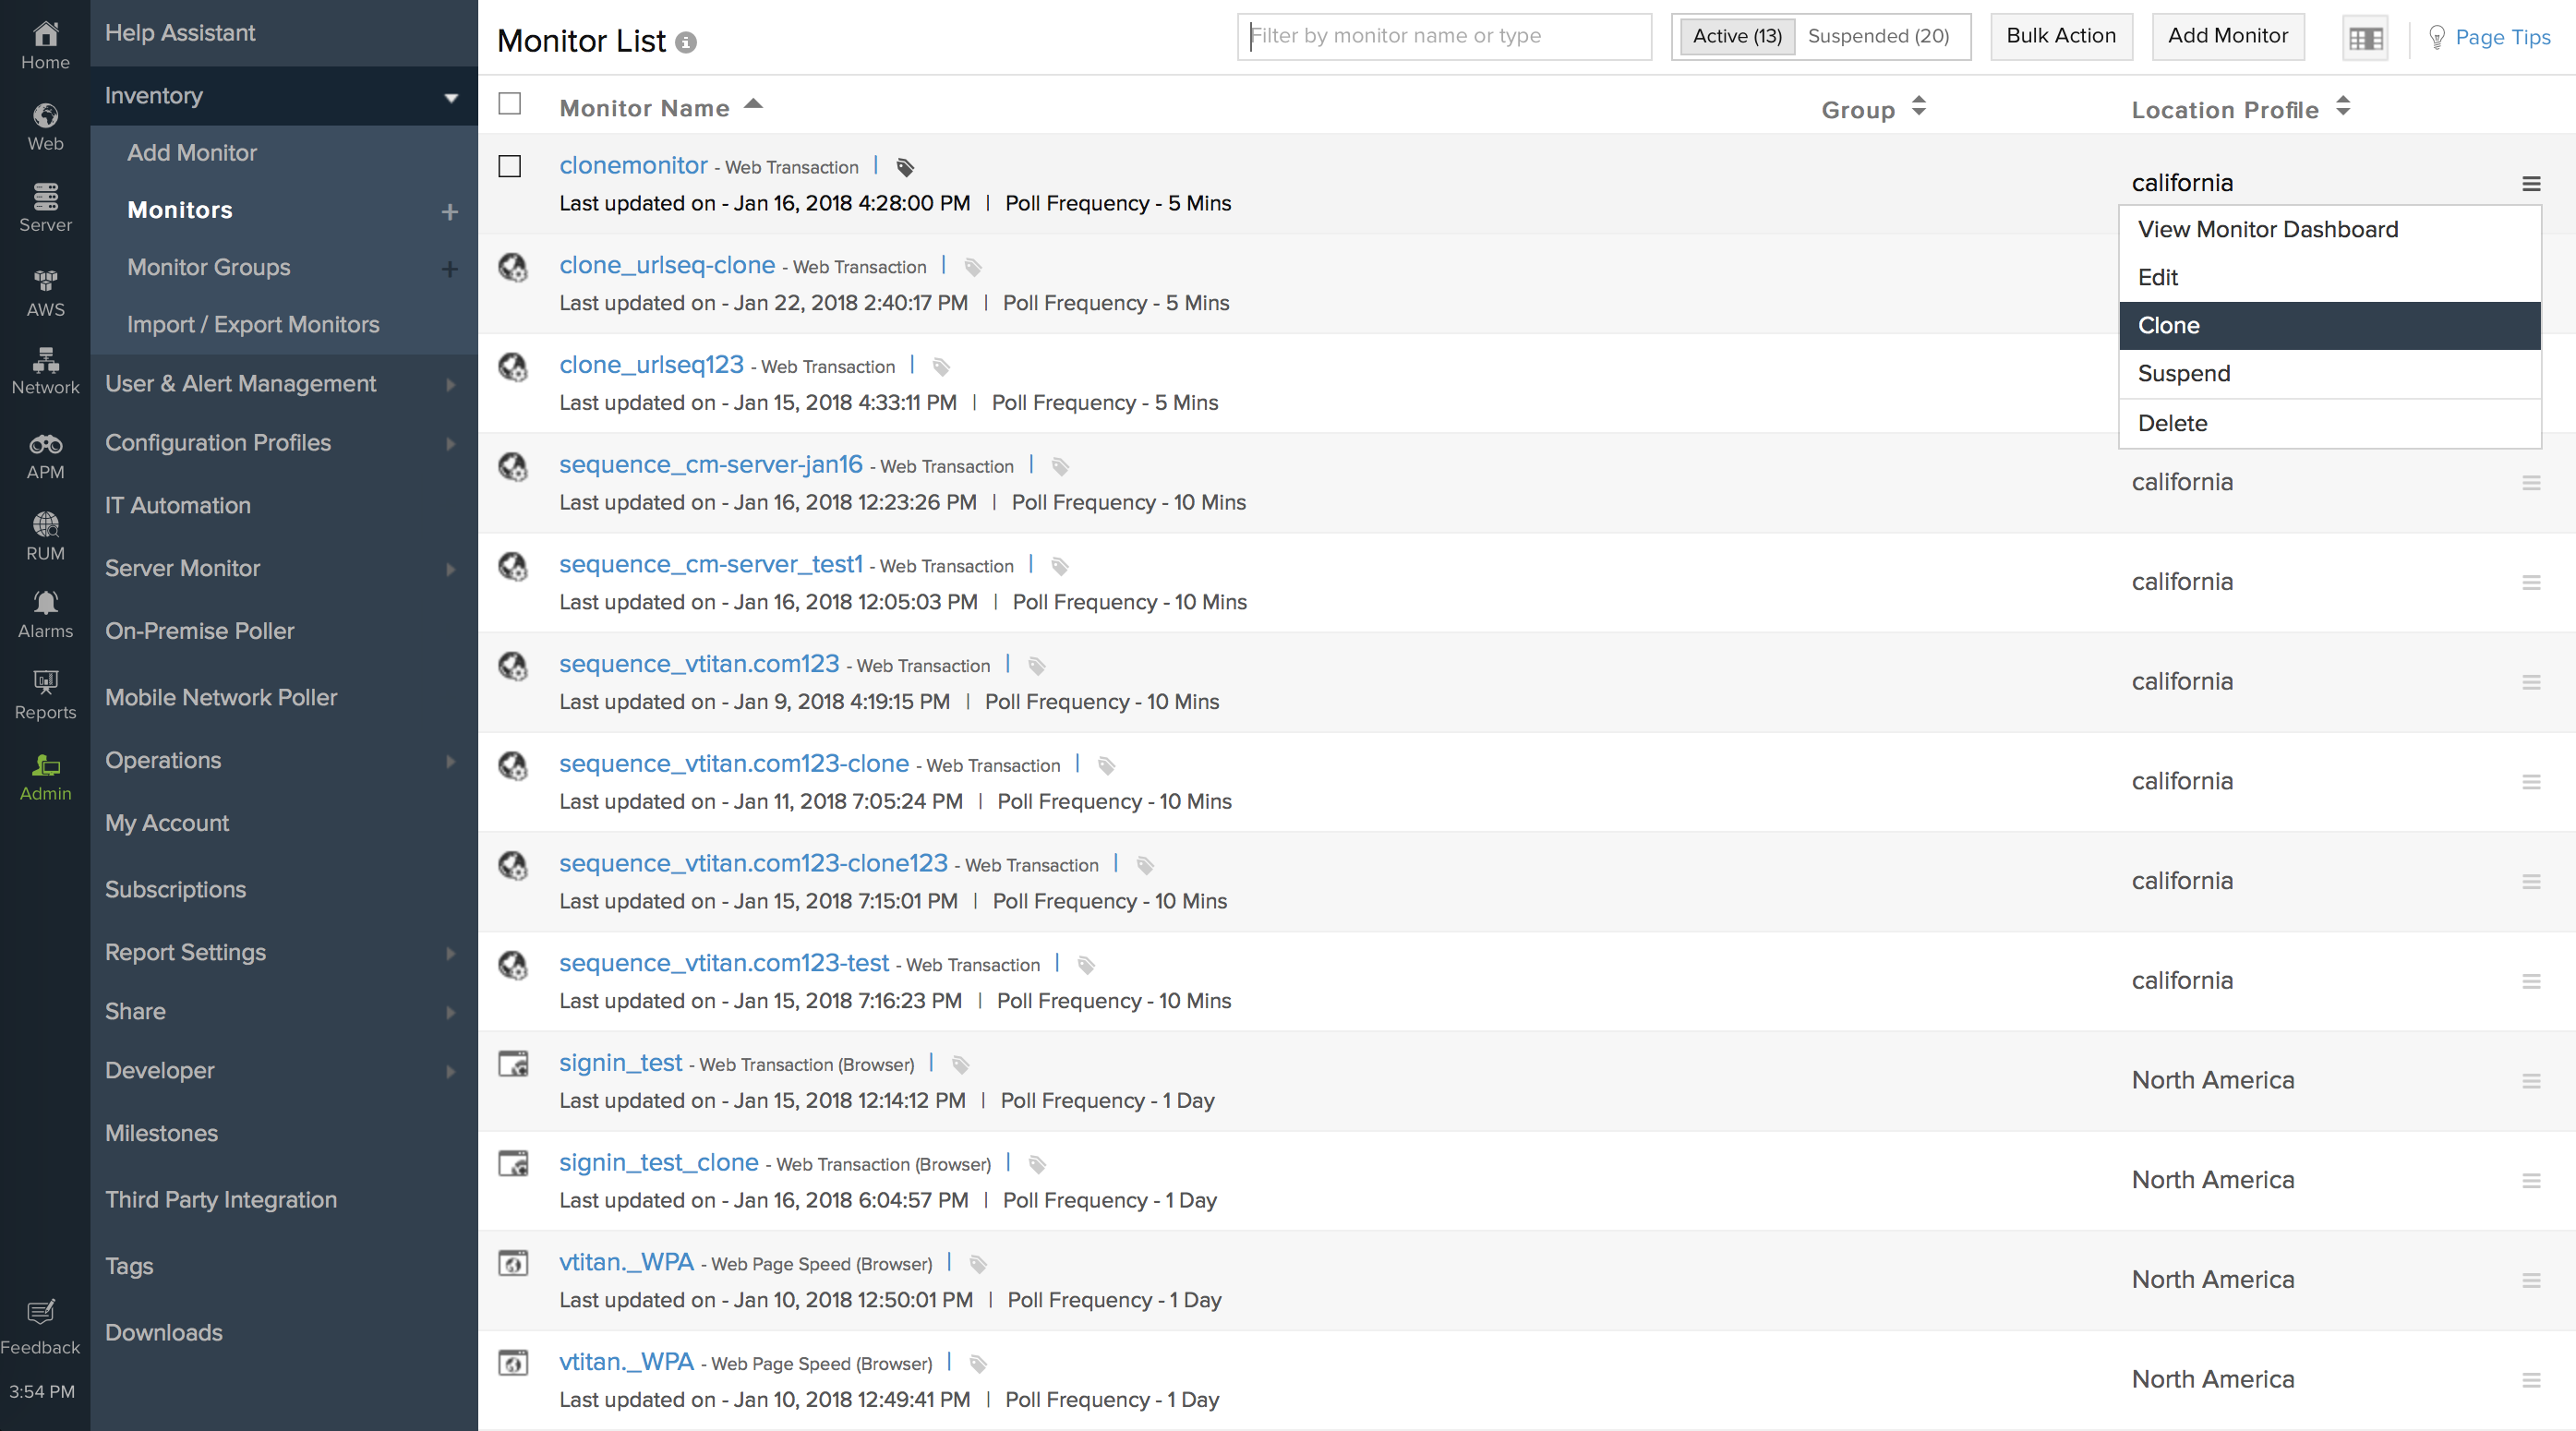The height and width of the screenshot is (1431, 2576).
Task: Click the Monitor List info icon
Action: 686,42
